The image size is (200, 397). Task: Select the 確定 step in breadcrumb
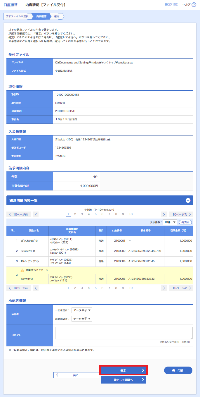pos(57,16)
